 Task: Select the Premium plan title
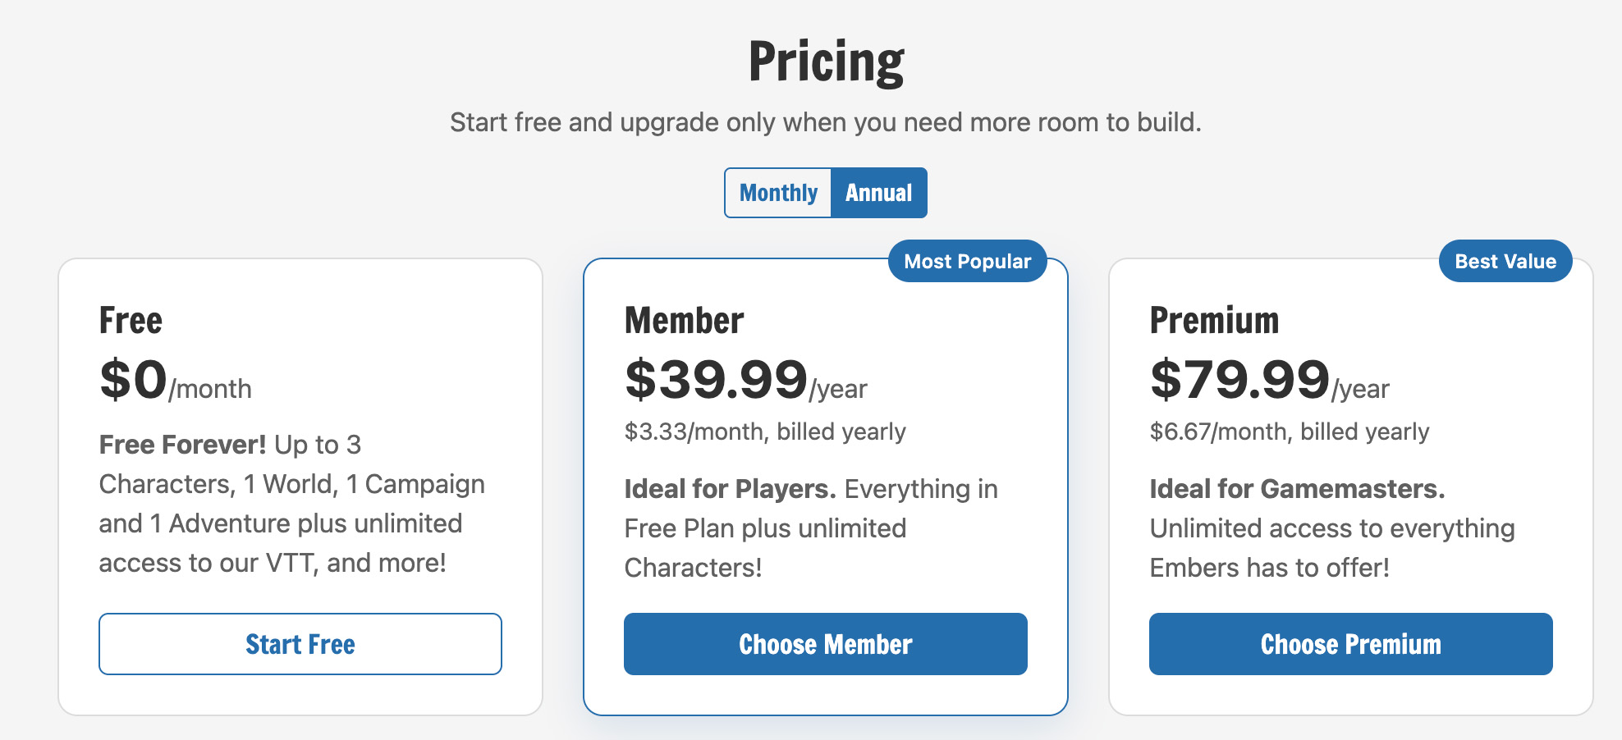pos(1214,320)
